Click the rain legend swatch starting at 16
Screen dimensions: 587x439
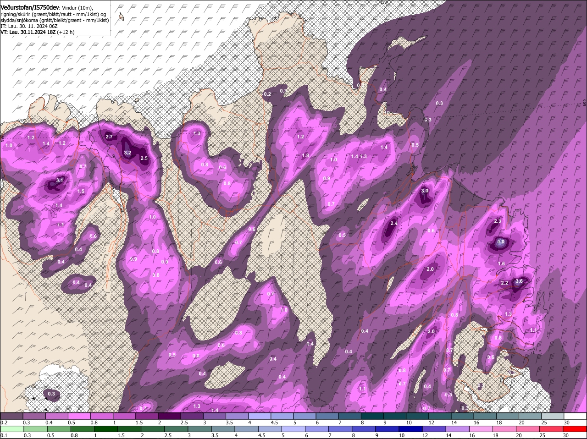(x=481, y=429)
